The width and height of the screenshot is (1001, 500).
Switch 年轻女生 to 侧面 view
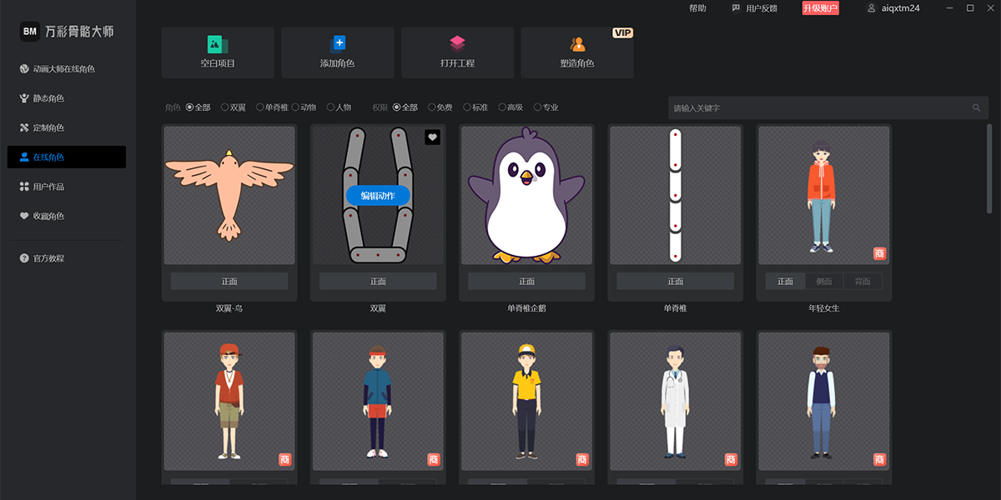point(824,282)
